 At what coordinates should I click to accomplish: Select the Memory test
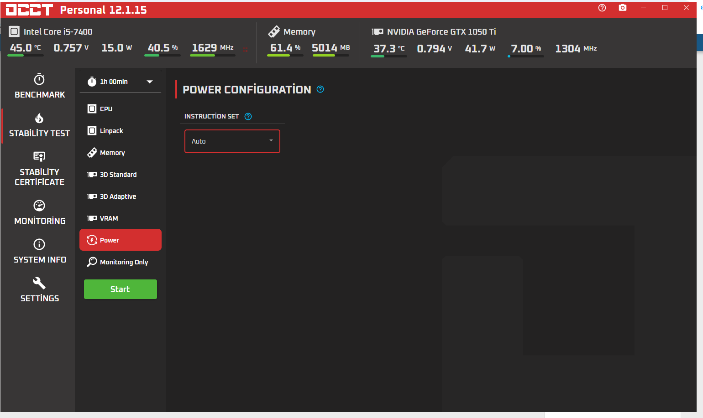pos(121,153)
